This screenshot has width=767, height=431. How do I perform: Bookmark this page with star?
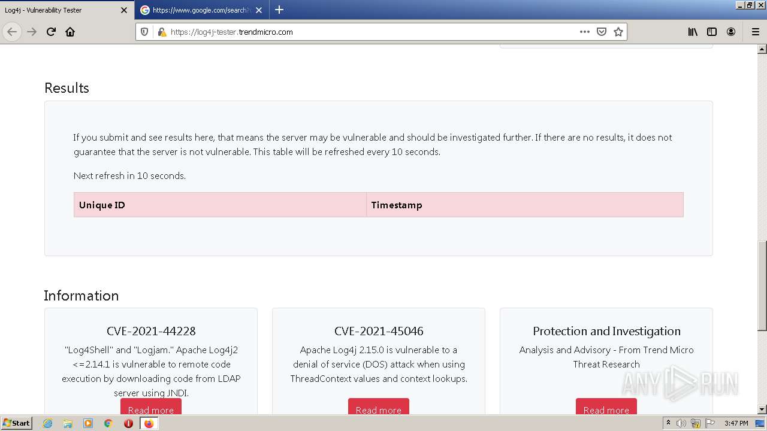coord(618,32)
